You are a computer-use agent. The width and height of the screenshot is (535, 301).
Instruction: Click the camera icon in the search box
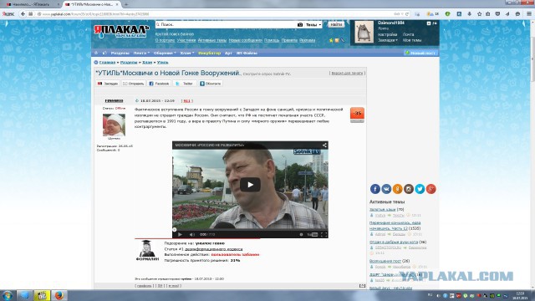pos(300,24)
